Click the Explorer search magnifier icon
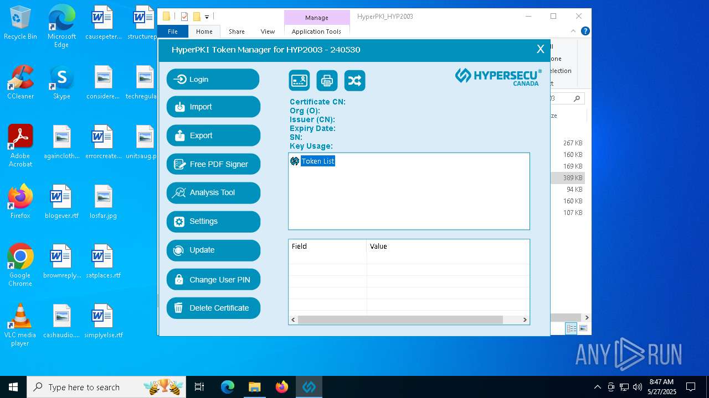This screenshot has height=398, width=709. coord(577,98)
